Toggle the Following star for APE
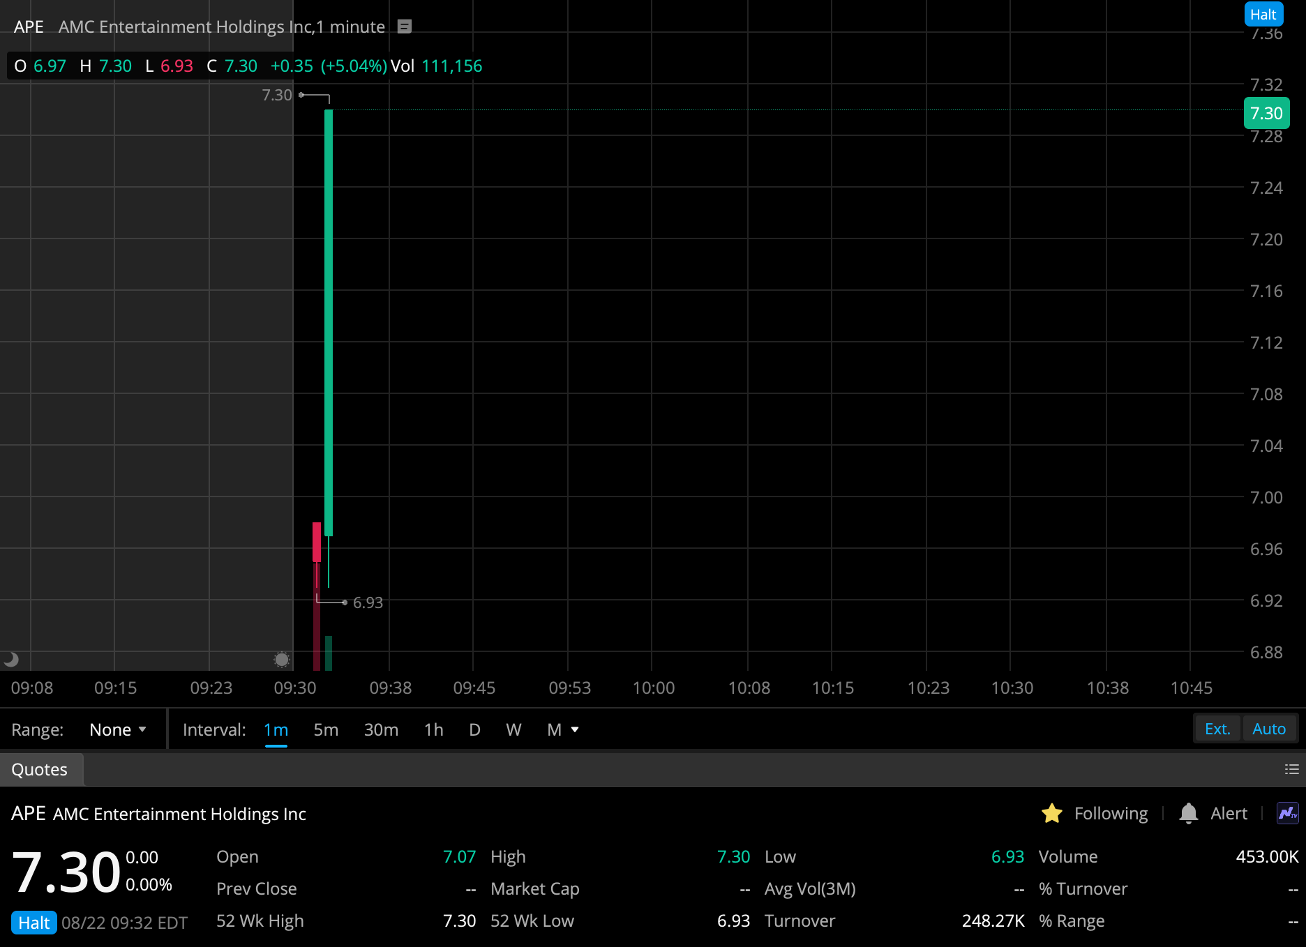This screenshot has width=1306, height=947. [x=1052, y=813]
